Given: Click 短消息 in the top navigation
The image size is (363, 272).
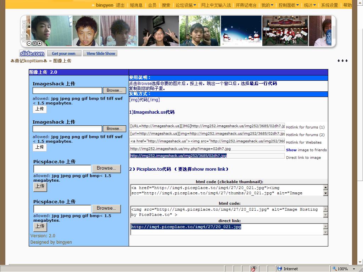Looking at the screenshot, I should pyautogui.click(x=136, y=5).
